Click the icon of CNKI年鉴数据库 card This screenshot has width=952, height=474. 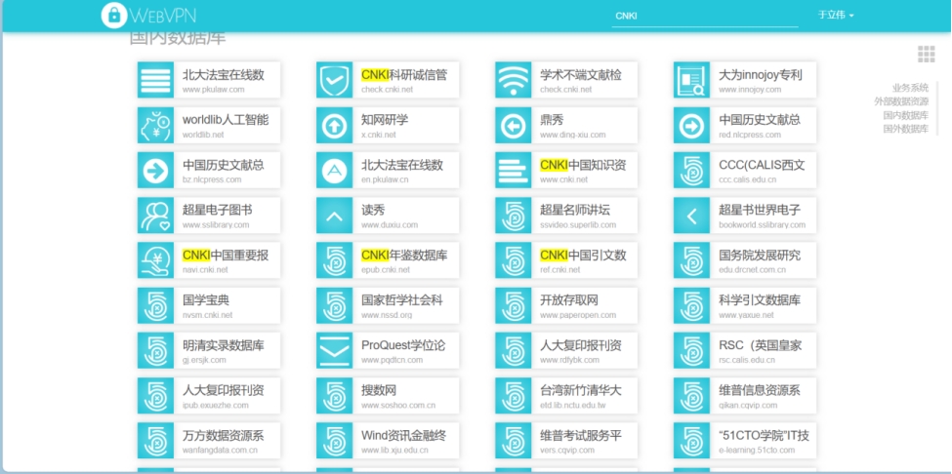[334, 260]
